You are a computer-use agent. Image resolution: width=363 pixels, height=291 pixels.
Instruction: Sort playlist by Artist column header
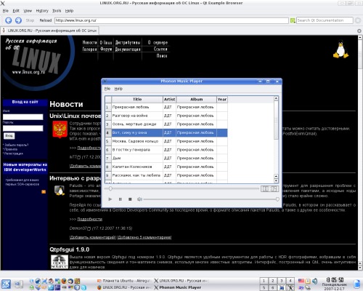coord(169,100)
